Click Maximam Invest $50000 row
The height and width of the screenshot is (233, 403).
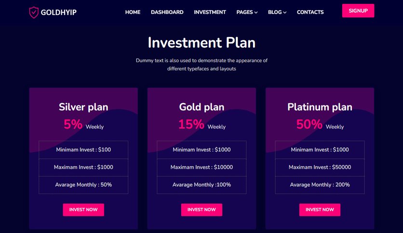(x=320, y=168)
